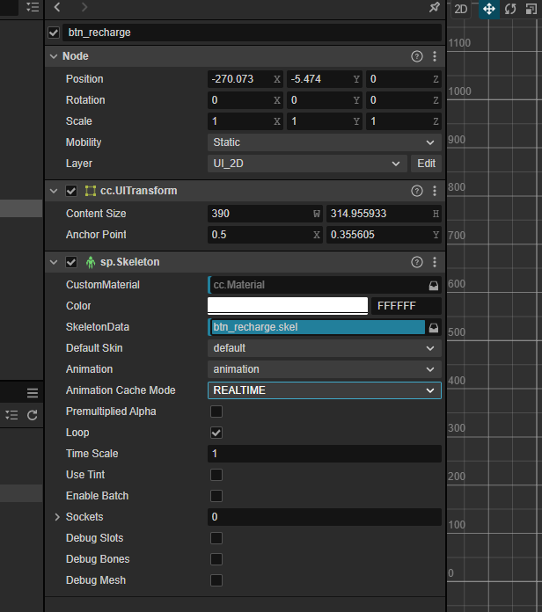
Task: Select the Move gizmo tool
Action: 489,9
